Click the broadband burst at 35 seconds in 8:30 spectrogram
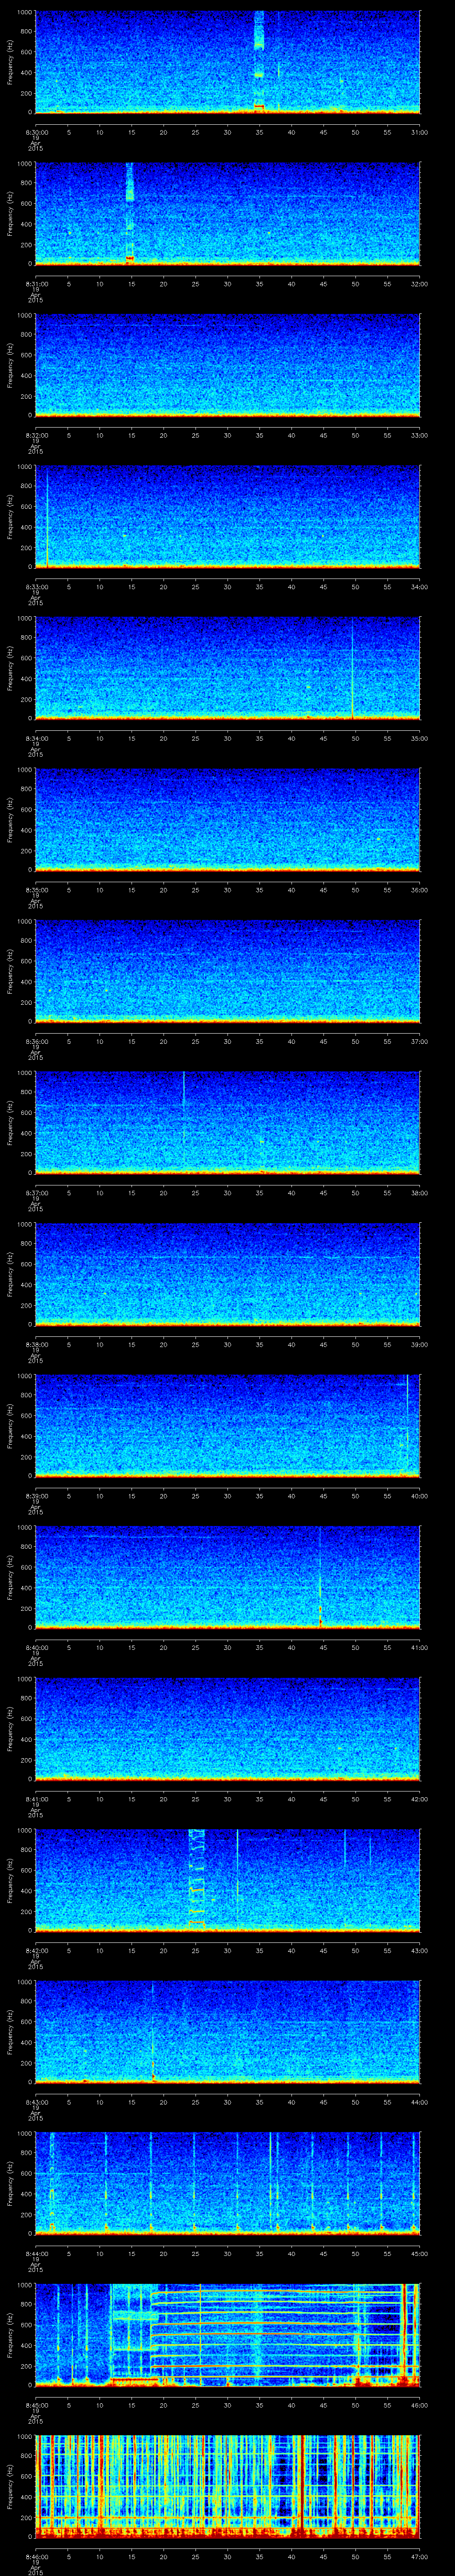The image size is (455, 2576). [259, 60]
